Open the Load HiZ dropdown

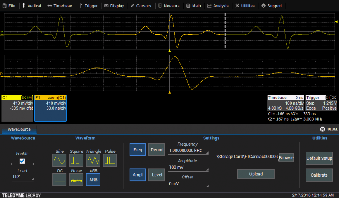point(22,177)
